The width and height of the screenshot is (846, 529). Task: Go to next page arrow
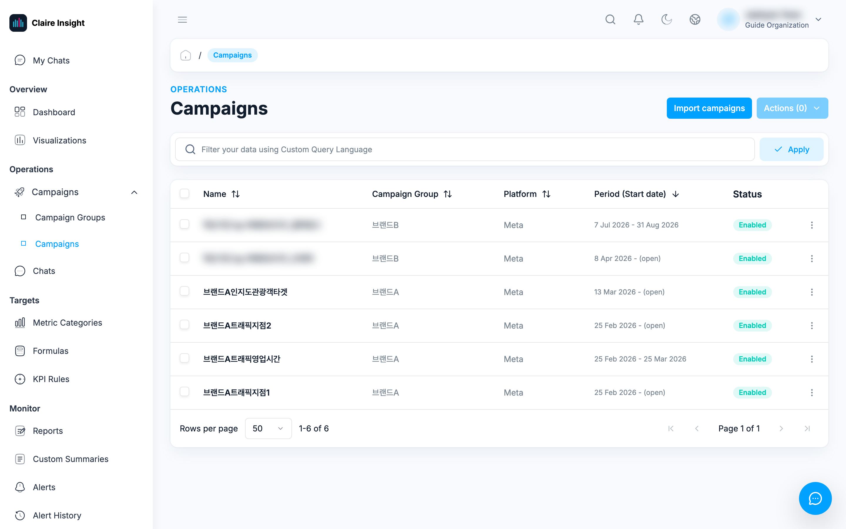click(x=781, y=428)
